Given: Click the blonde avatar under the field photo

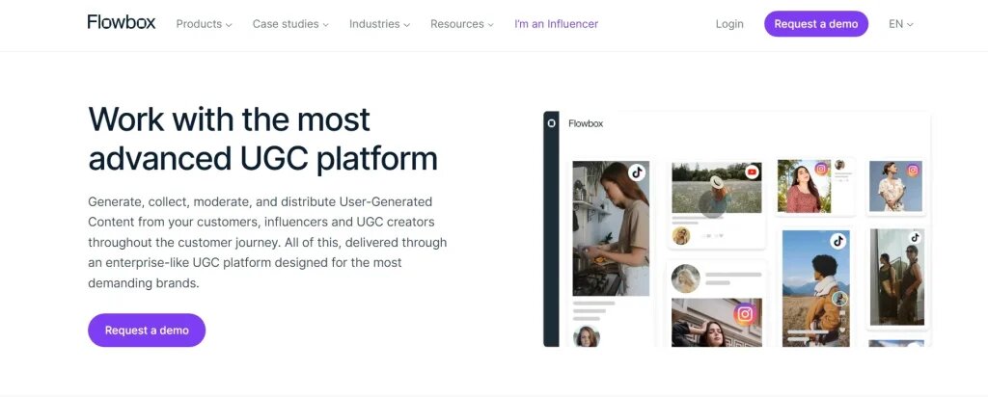Looking at the screenshot, I should point(681,236).
